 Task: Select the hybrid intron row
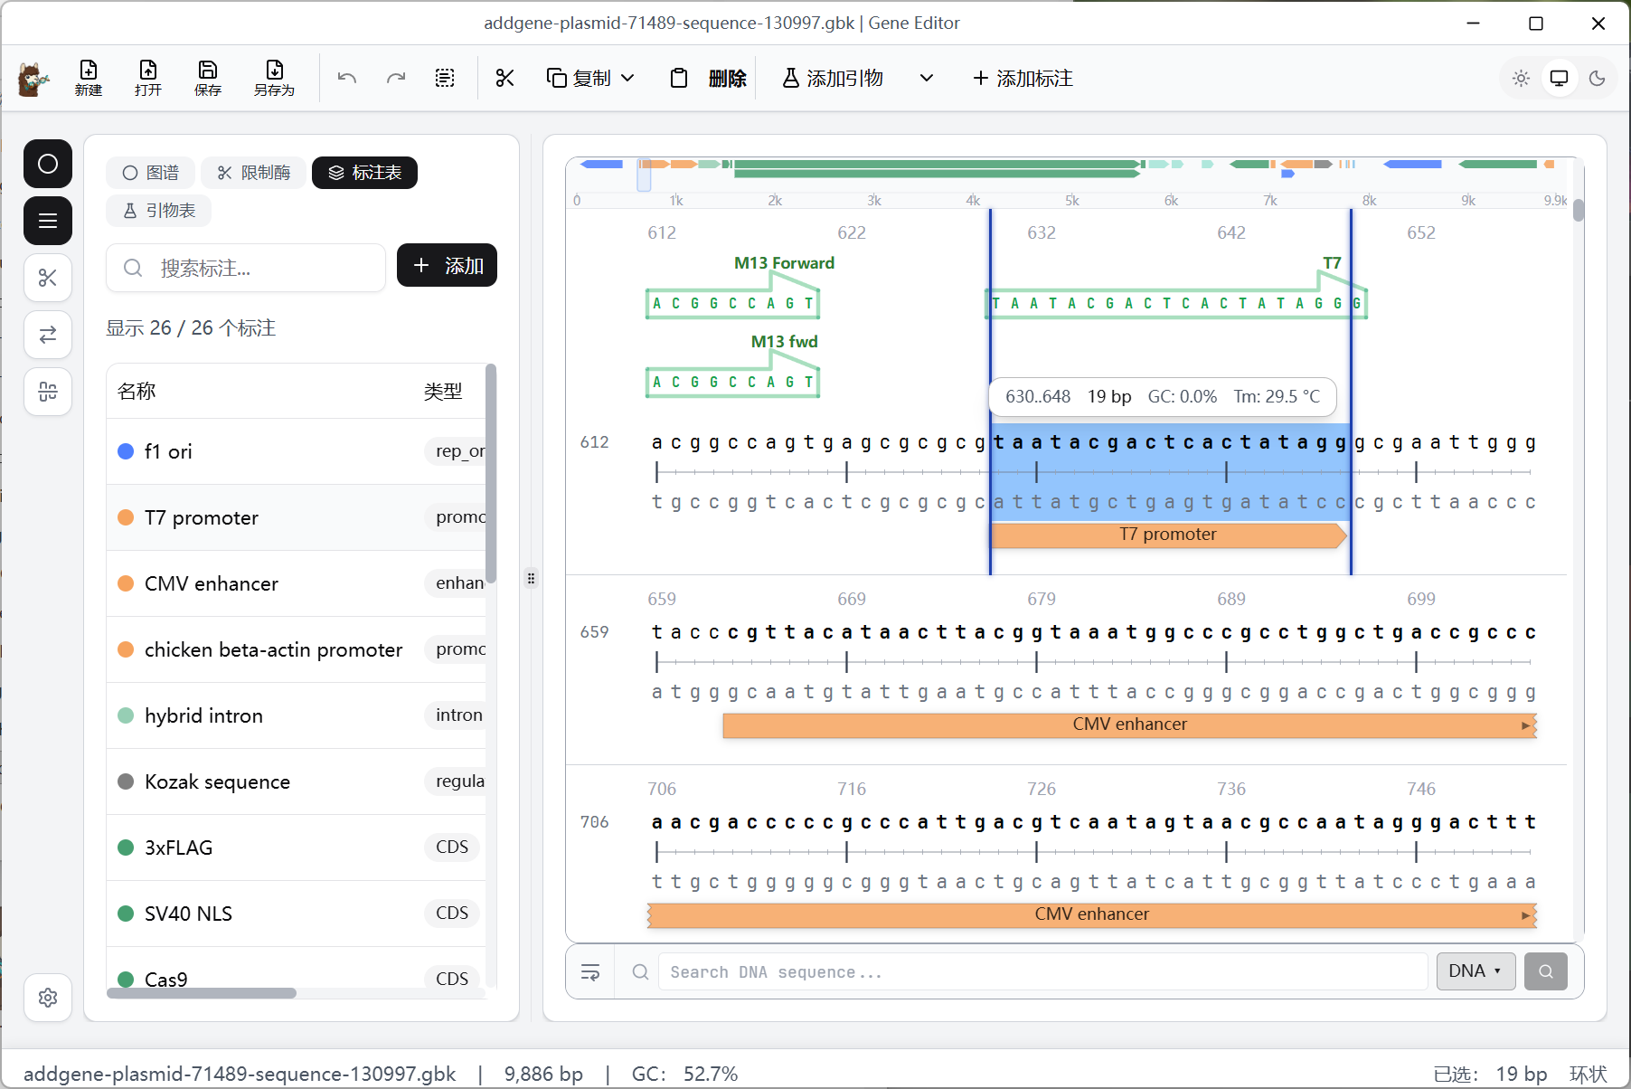pyautogui.click(x=297, y=715)
